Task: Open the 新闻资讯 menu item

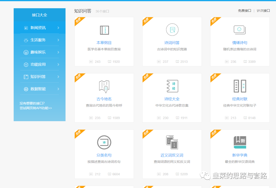Action: [40, 28]
